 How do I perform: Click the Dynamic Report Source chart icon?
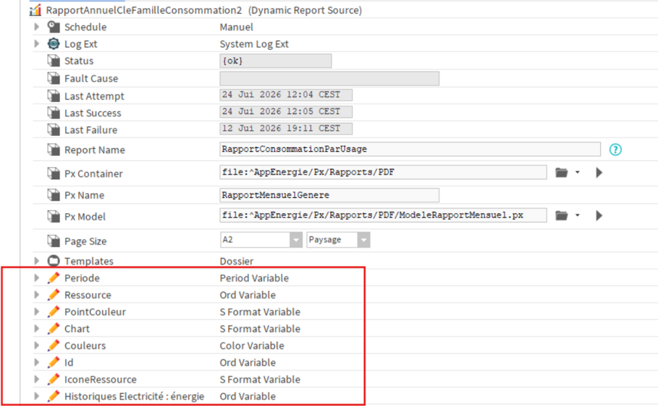click(x=35, y=10)
